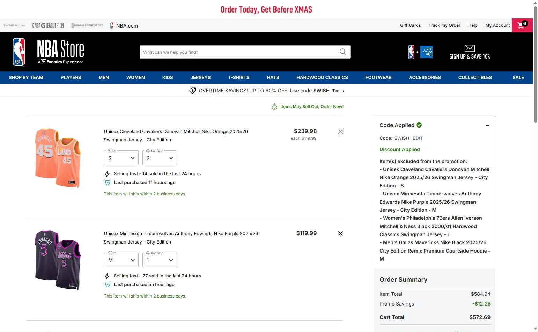
Task: Click the Terms link for SWISH promo
Action: click(338, 91)
